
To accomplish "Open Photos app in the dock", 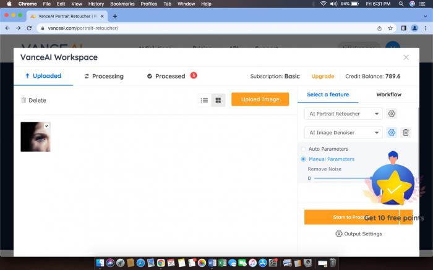I will pos(202,263).
